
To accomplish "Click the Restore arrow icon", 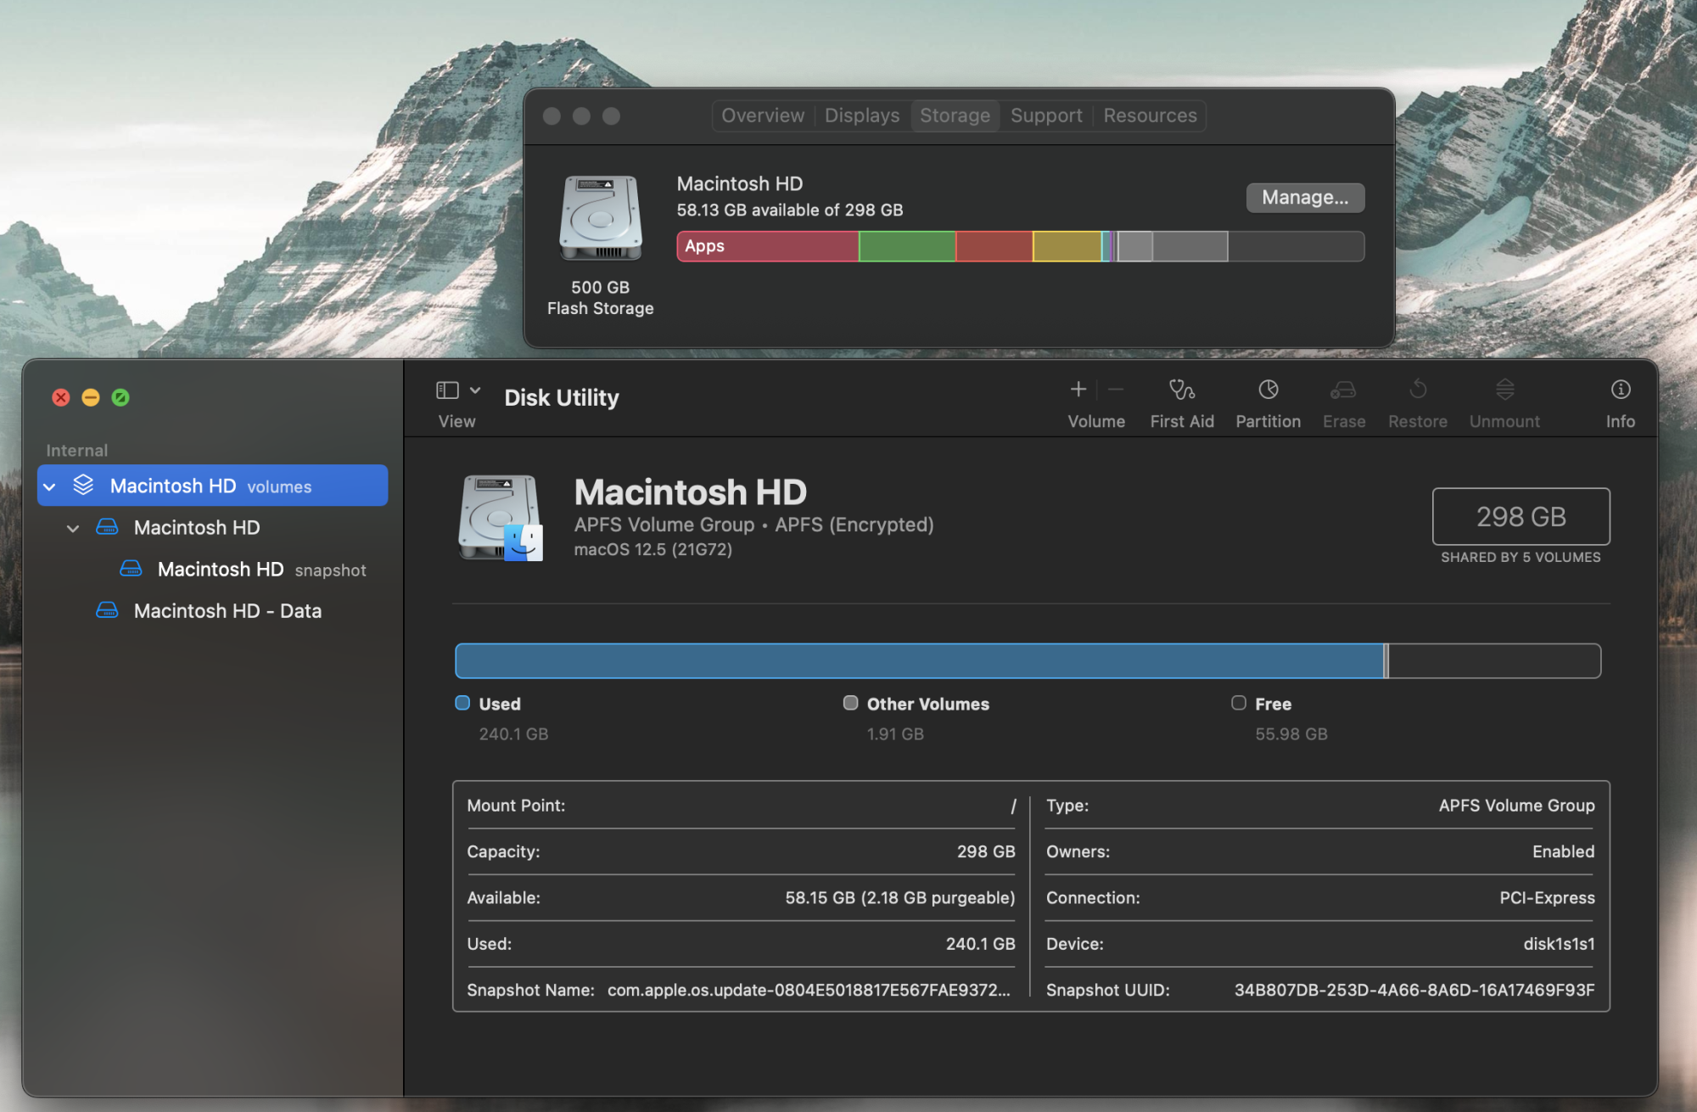I will coord(1418,390).
